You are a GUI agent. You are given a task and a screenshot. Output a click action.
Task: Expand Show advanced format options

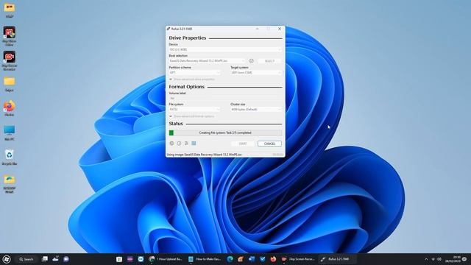click(191, 116)
